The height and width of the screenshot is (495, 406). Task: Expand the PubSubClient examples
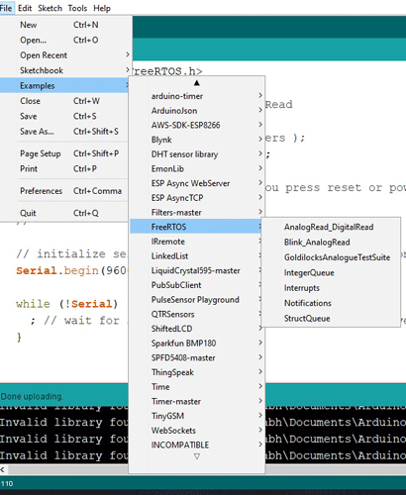coord(196,285)
